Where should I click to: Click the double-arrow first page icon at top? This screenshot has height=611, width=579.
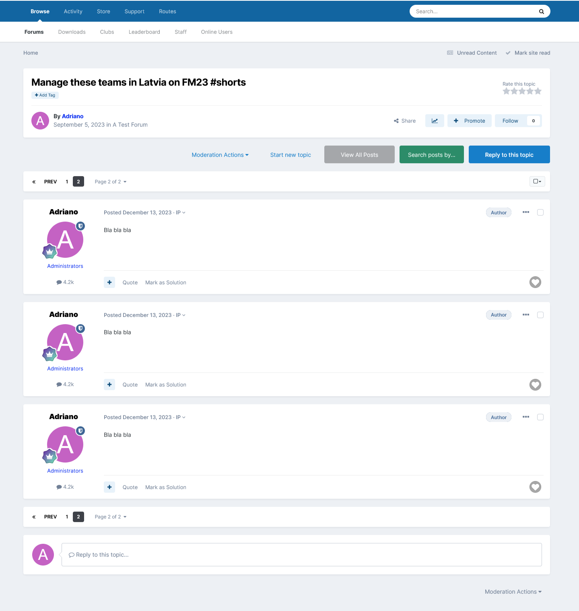coord(34,182)
